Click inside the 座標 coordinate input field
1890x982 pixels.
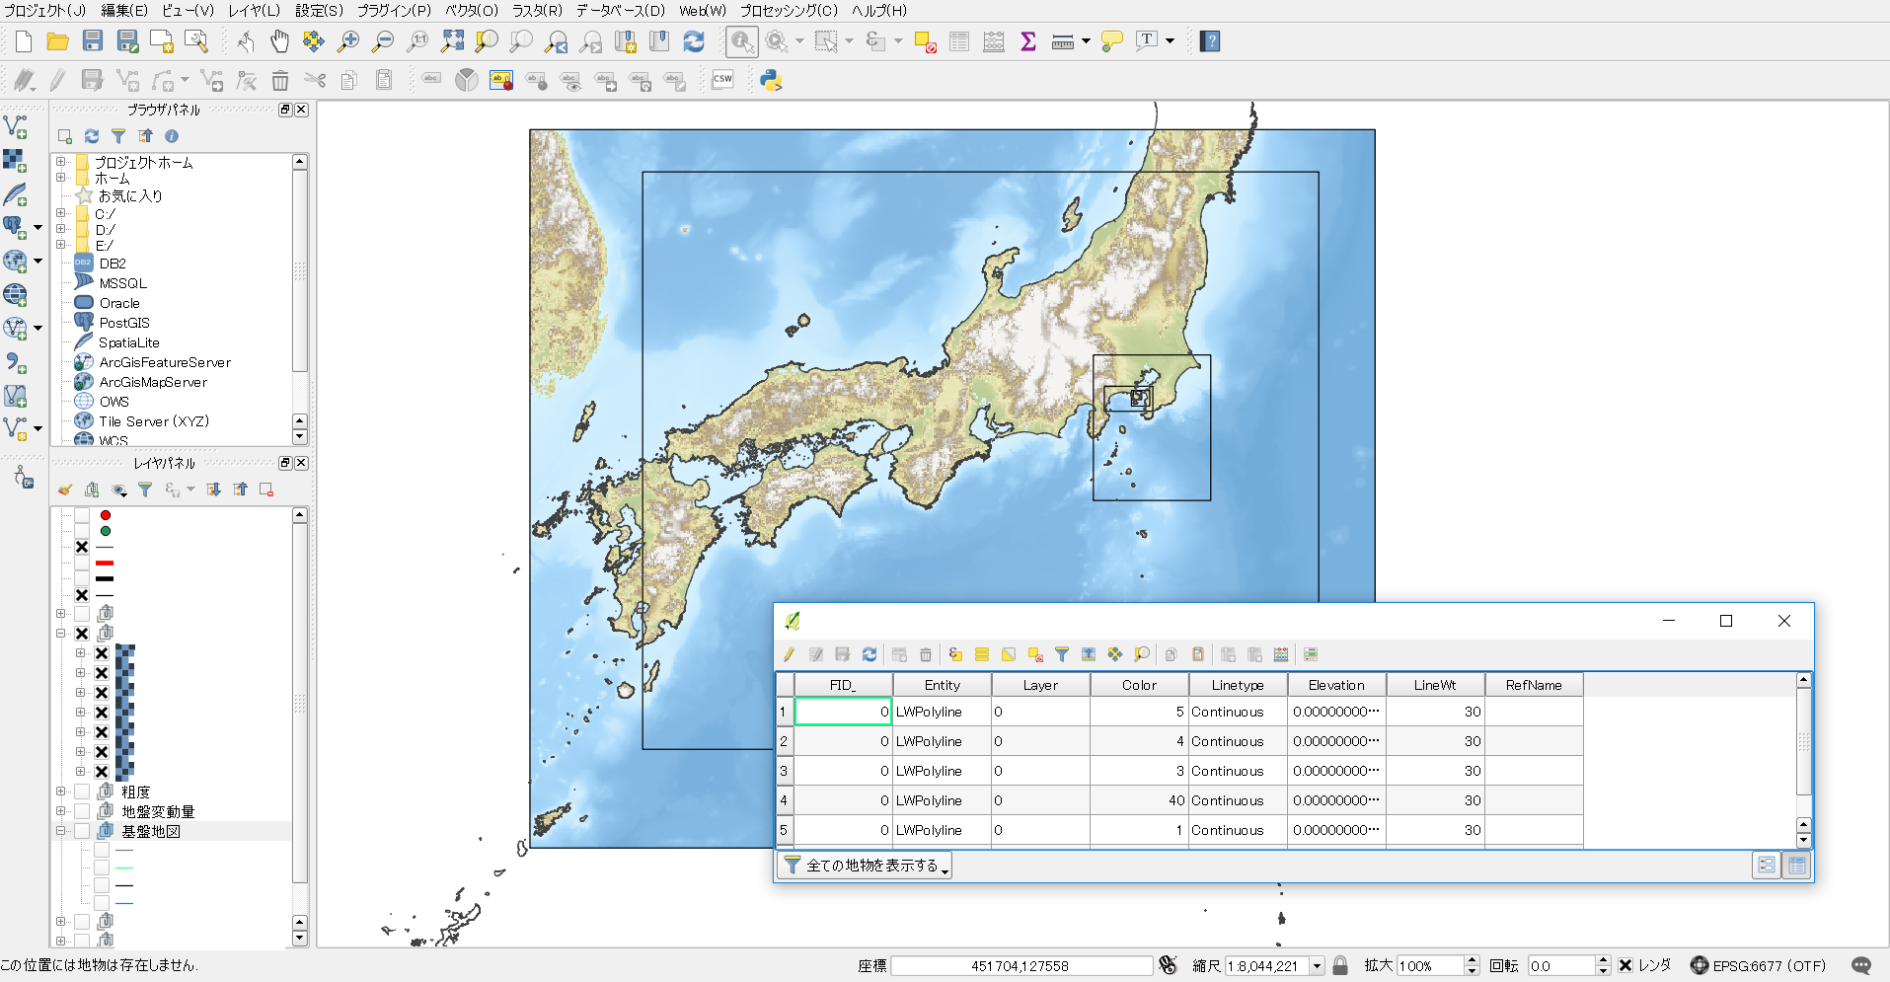(x=1021, y=965)
